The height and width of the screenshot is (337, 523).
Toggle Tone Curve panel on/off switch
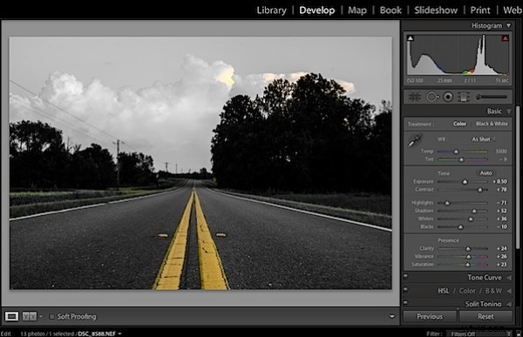coord(405,276)
